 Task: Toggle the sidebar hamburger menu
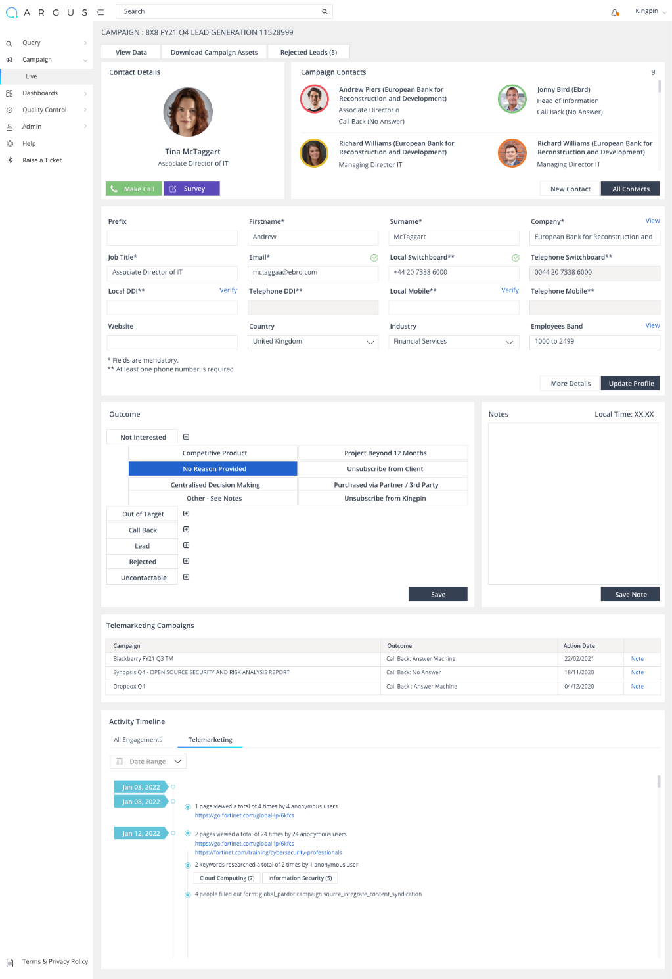point(100,12)
